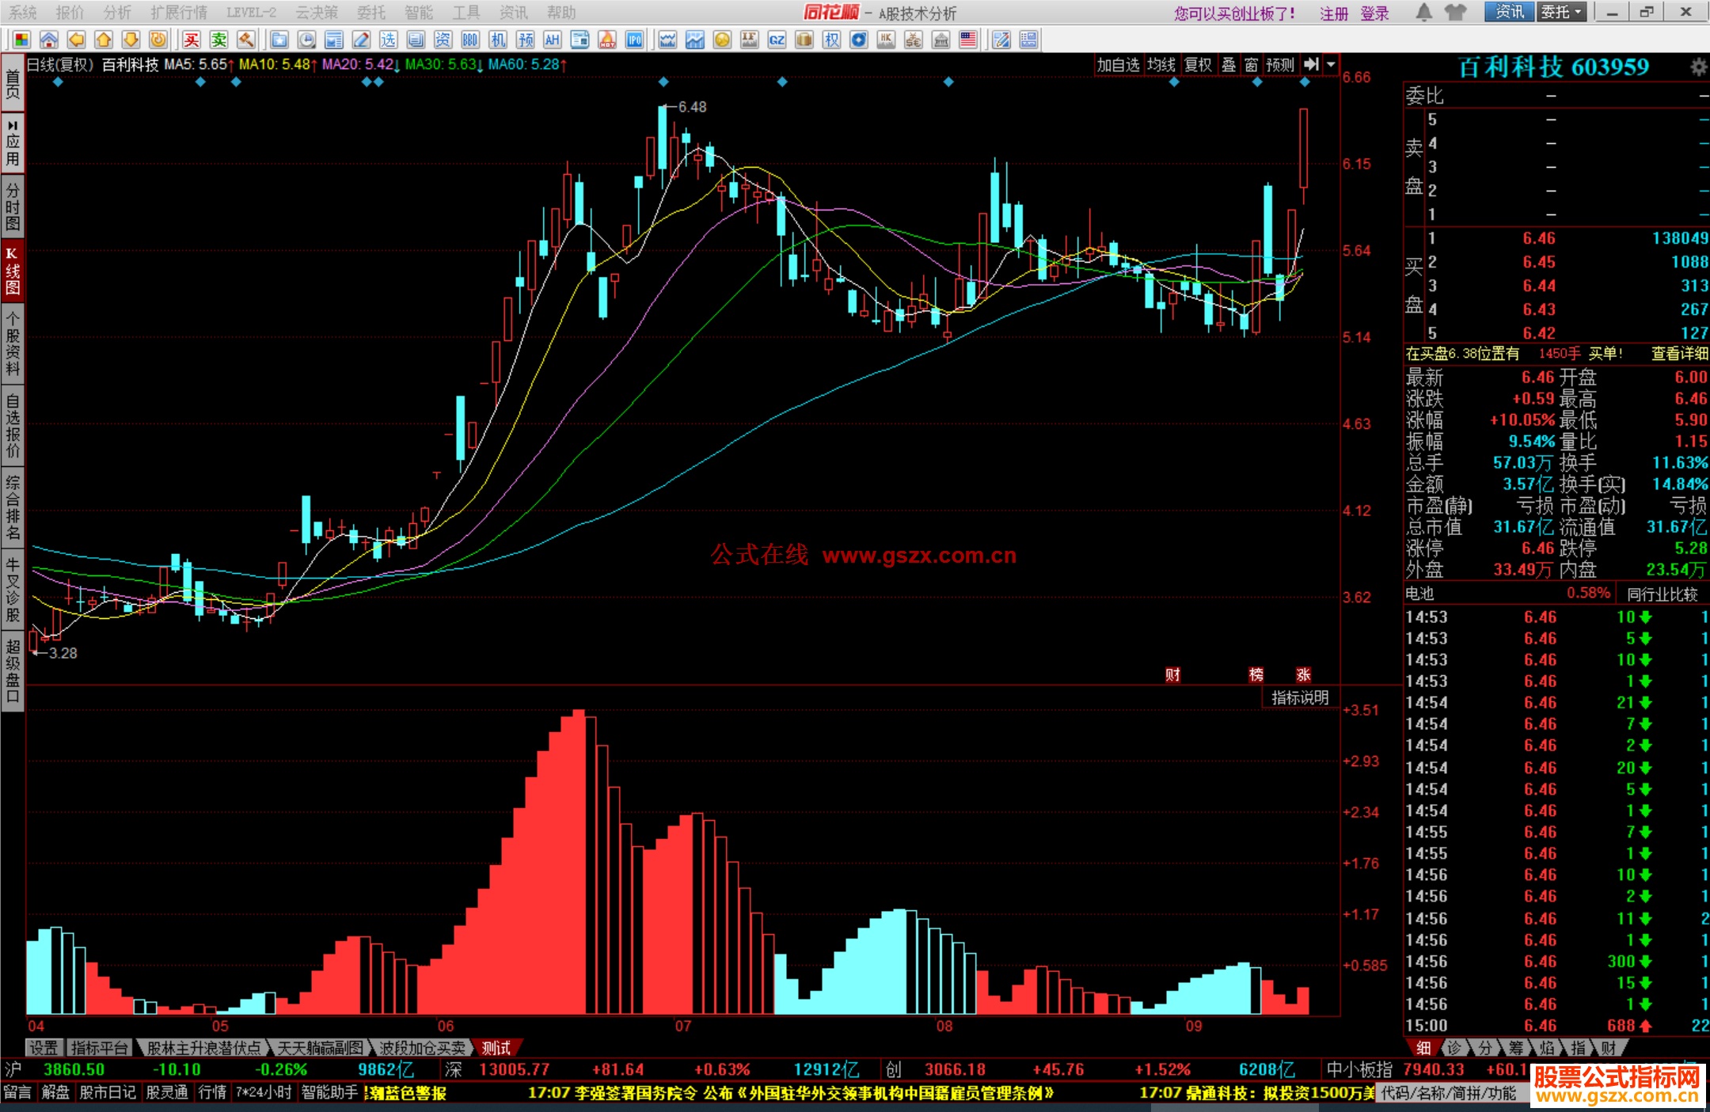1710x1112 pixels.
Task: Click the 加自选 add to watchlist button
Action: (x=1118, y=65)
